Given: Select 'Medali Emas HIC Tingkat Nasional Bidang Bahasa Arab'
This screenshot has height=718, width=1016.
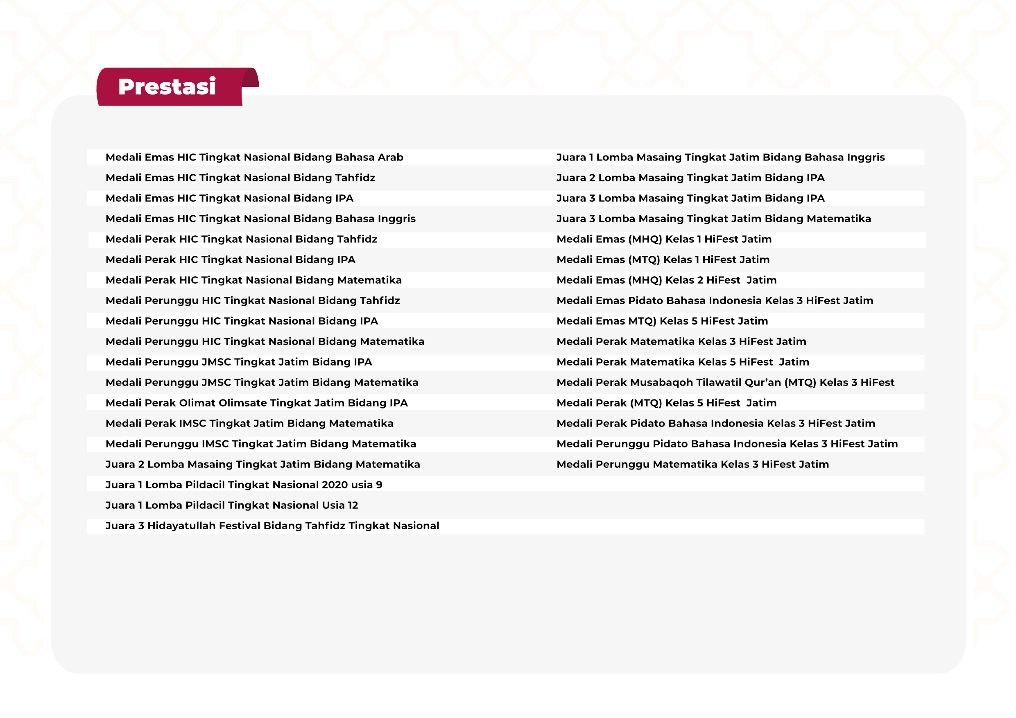Looking at the screenshot, I should (254, 158).
